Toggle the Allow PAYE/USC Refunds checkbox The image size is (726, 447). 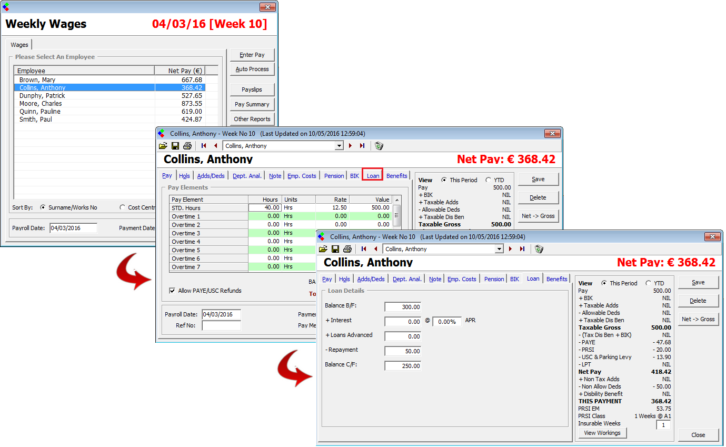coord(172,291)
